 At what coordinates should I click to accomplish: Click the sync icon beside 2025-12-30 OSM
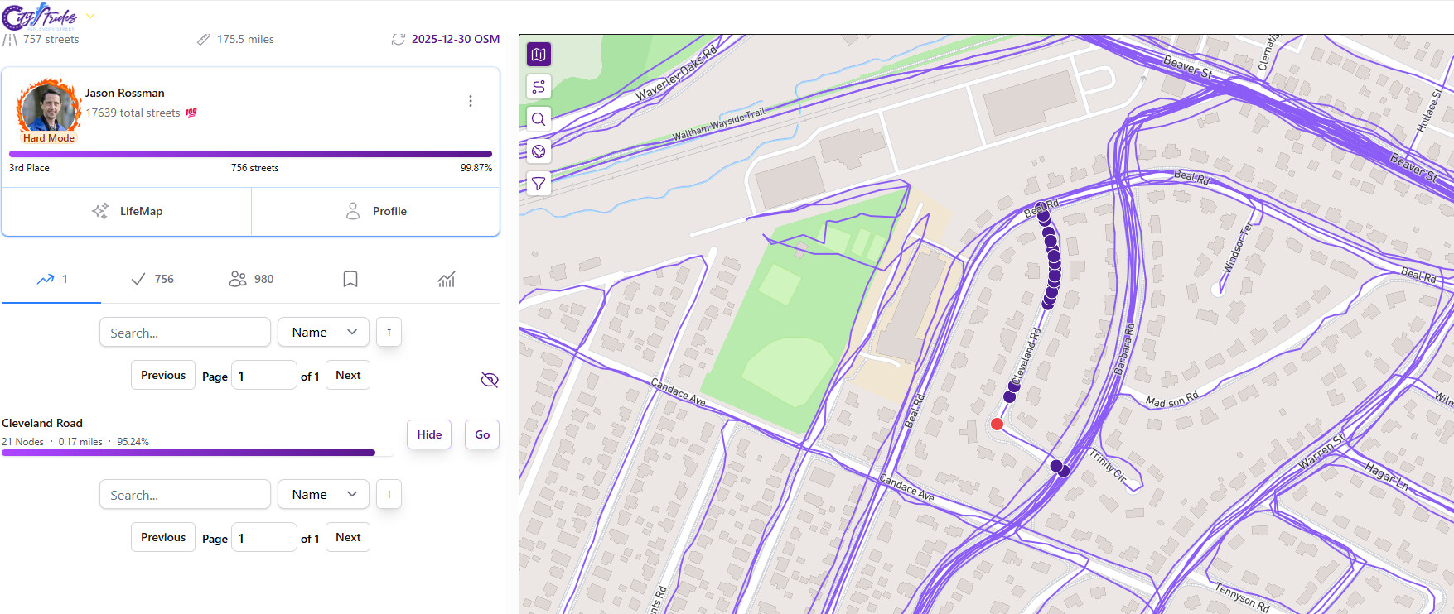coord(399,39)
